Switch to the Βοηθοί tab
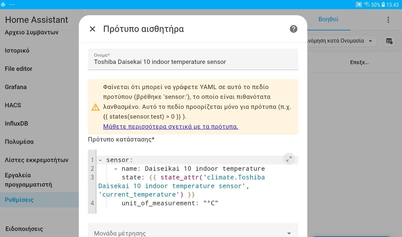402x237 pixels. (328, 19)
